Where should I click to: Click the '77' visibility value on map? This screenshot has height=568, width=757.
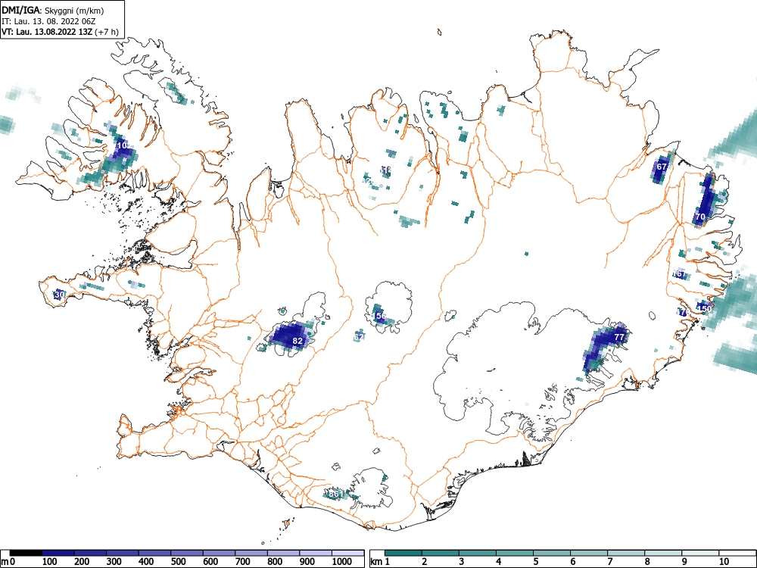coord(619,337)
